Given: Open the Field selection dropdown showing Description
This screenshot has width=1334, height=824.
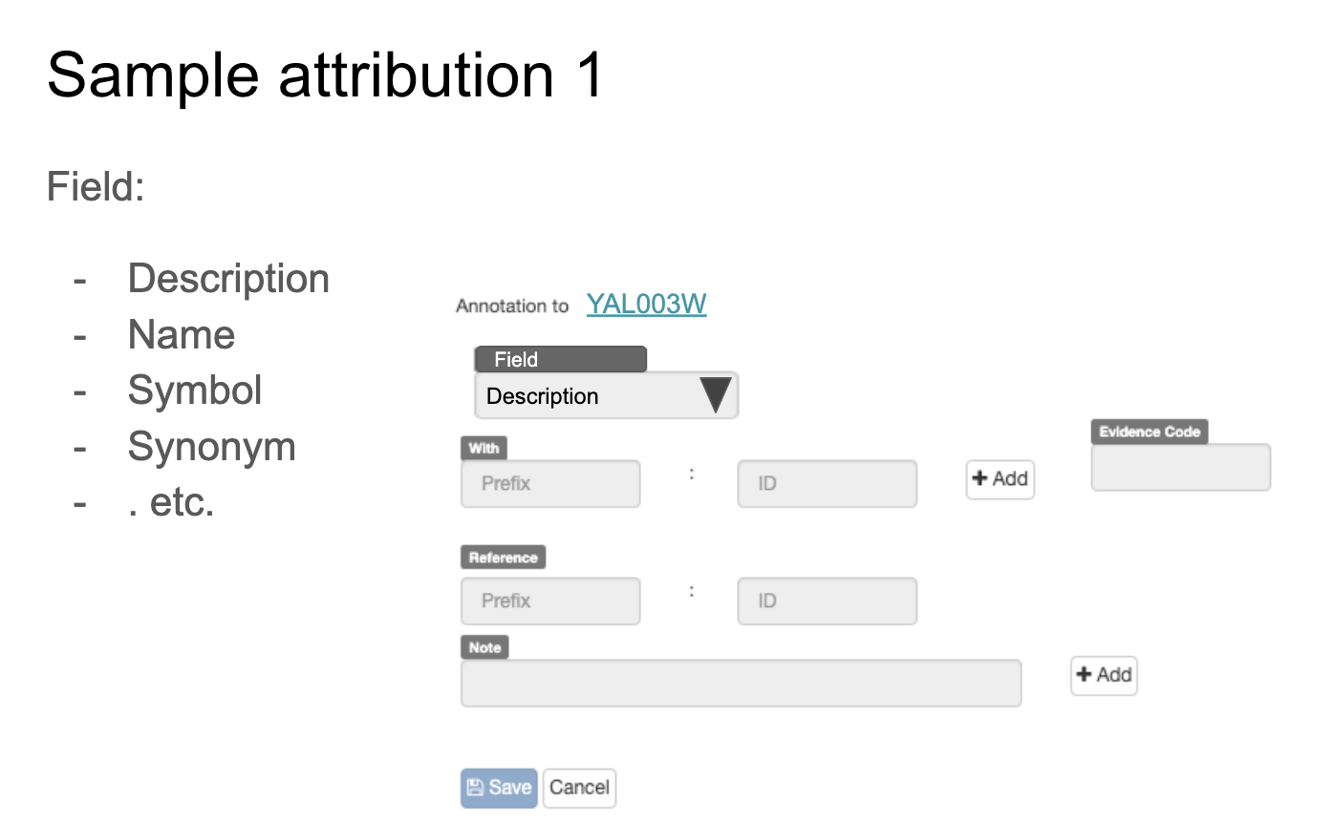Looking at the screenshot, I should [x=606, y=394].
